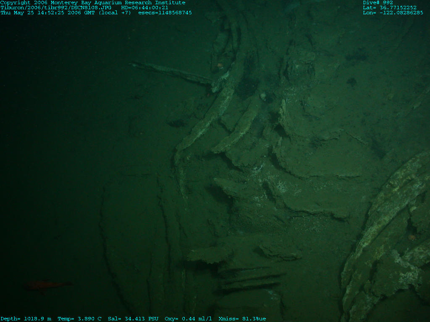Click the small orange animal on right ridge

coord(412,237)
